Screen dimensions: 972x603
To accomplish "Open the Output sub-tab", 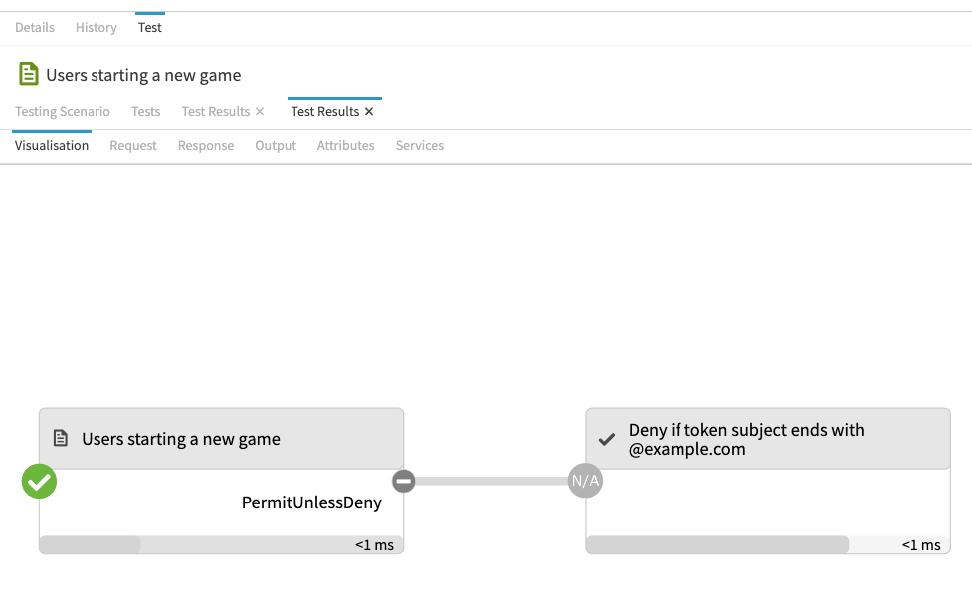I will point(276,146).
